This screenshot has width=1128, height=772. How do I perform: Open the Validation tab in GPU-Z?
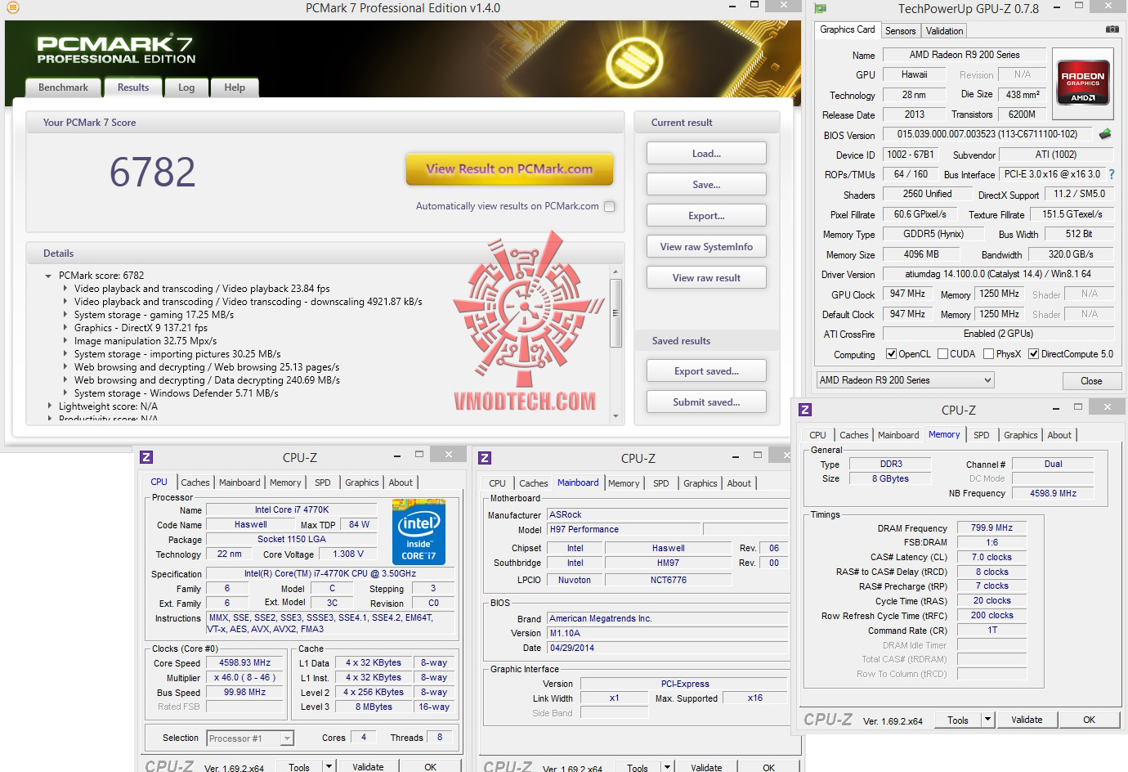pyautogui.click(x=944, y=31)
